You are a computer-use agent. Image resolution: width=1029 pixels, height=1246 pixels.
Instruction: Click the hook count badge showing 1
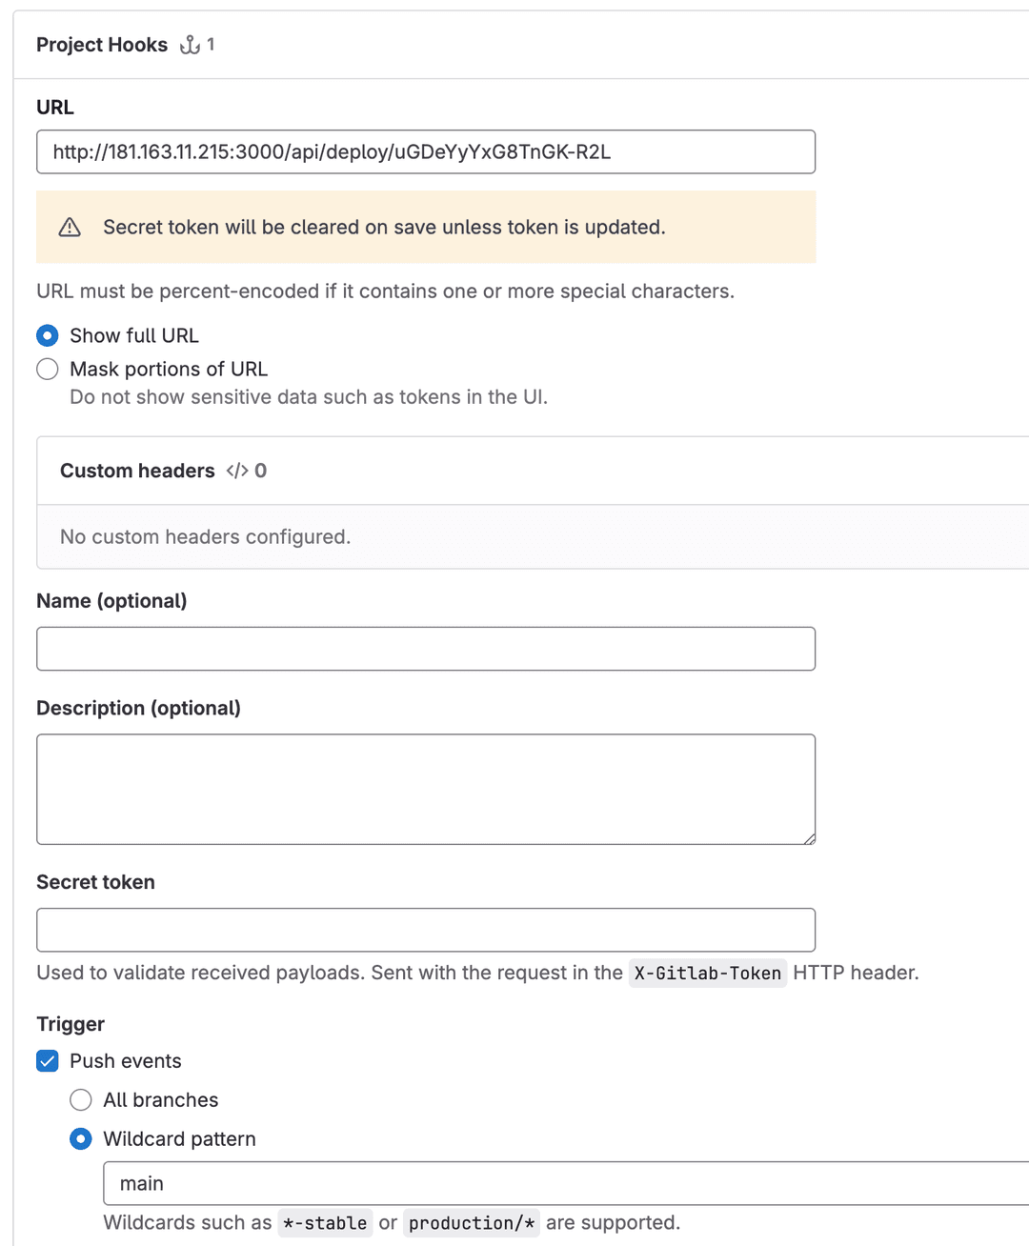click(x=211, y=44)
